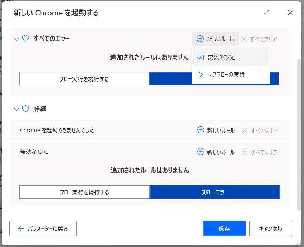Collapse the 詳細 section chevron
Screen dimensions: 304x247
click(x=17, y=109)
